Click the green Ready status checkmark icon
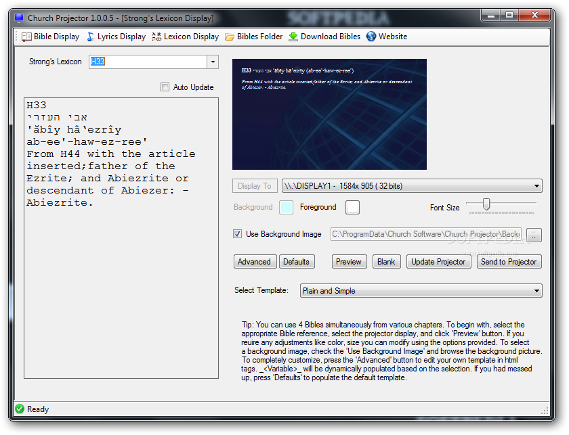This screenshot has height=435, width=569. point(20,409)
